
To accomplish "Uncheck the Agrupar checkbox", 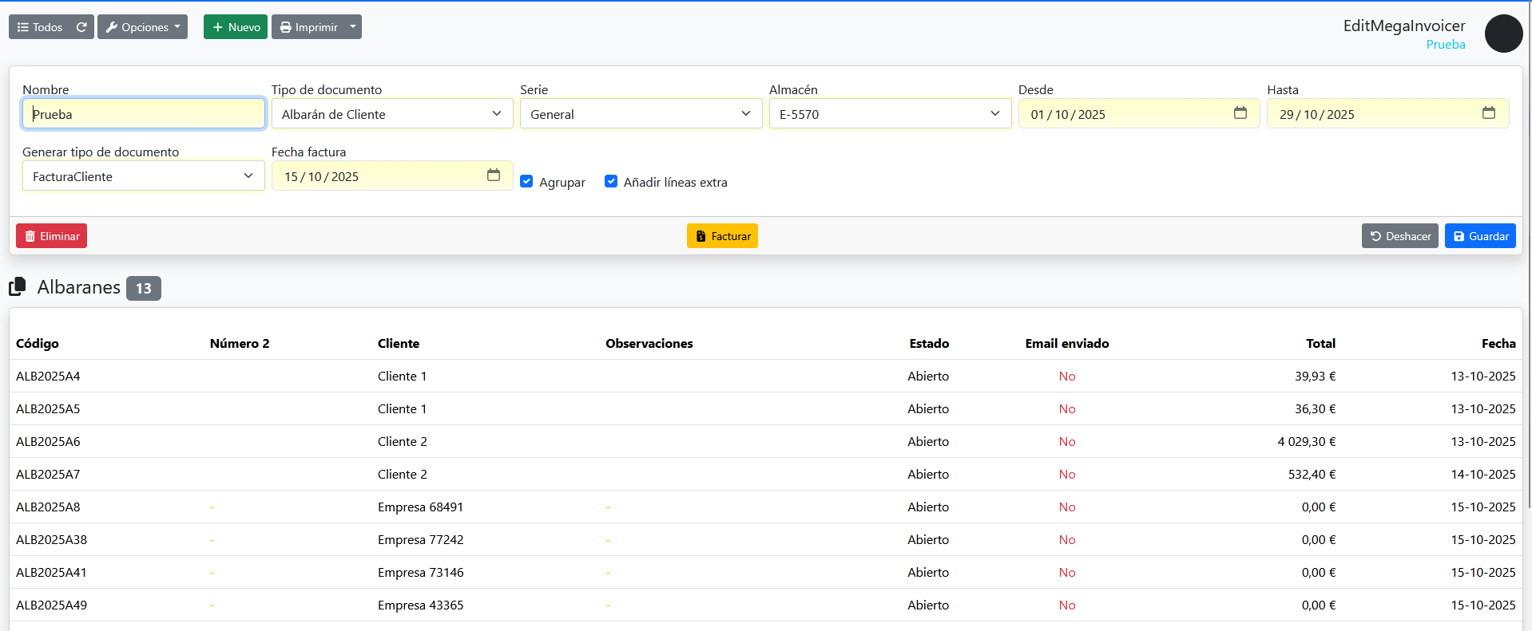I will tap(526, 181).
